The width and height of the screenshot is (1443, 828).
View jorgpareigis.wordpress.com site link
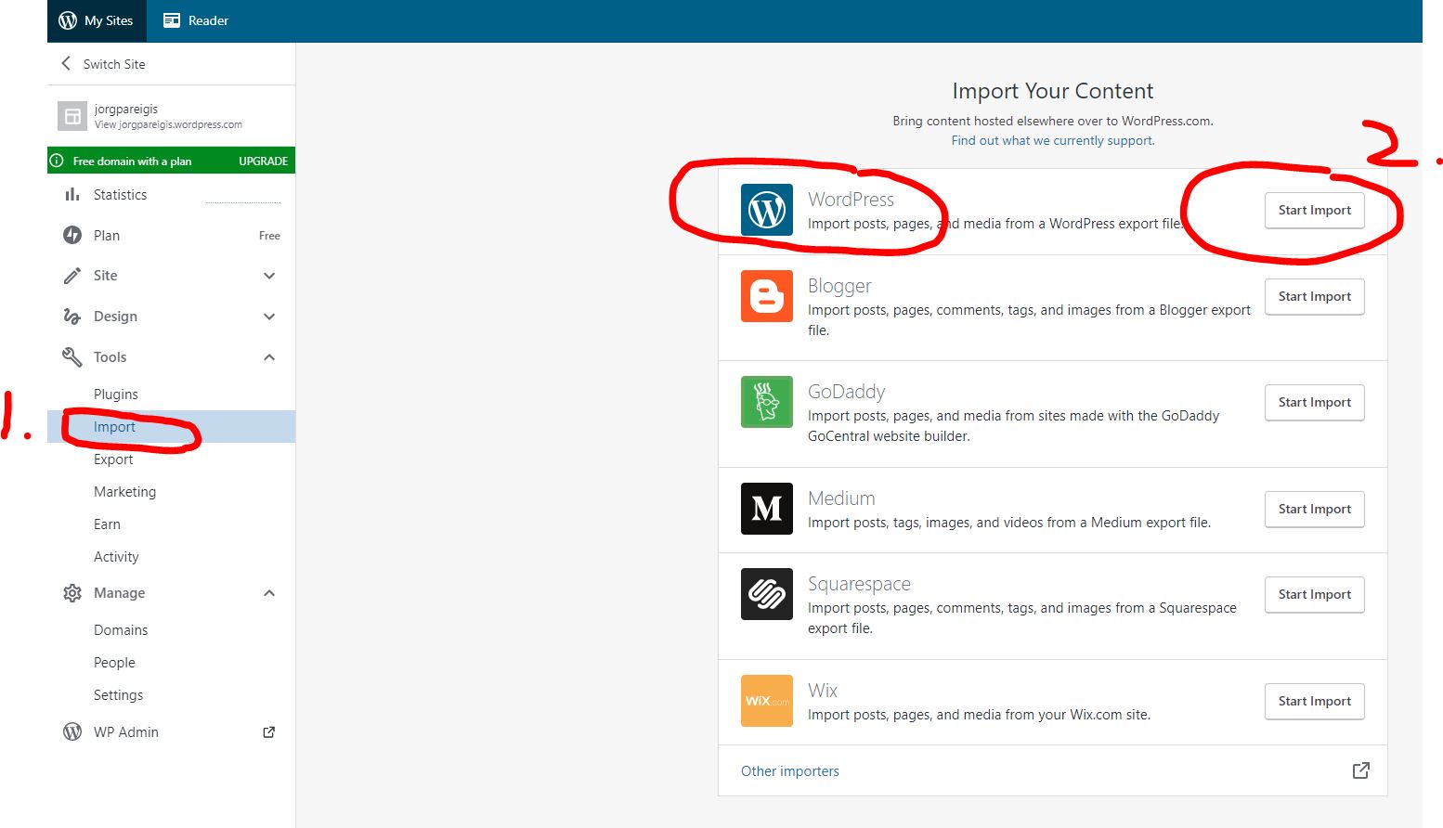(168, 124)
